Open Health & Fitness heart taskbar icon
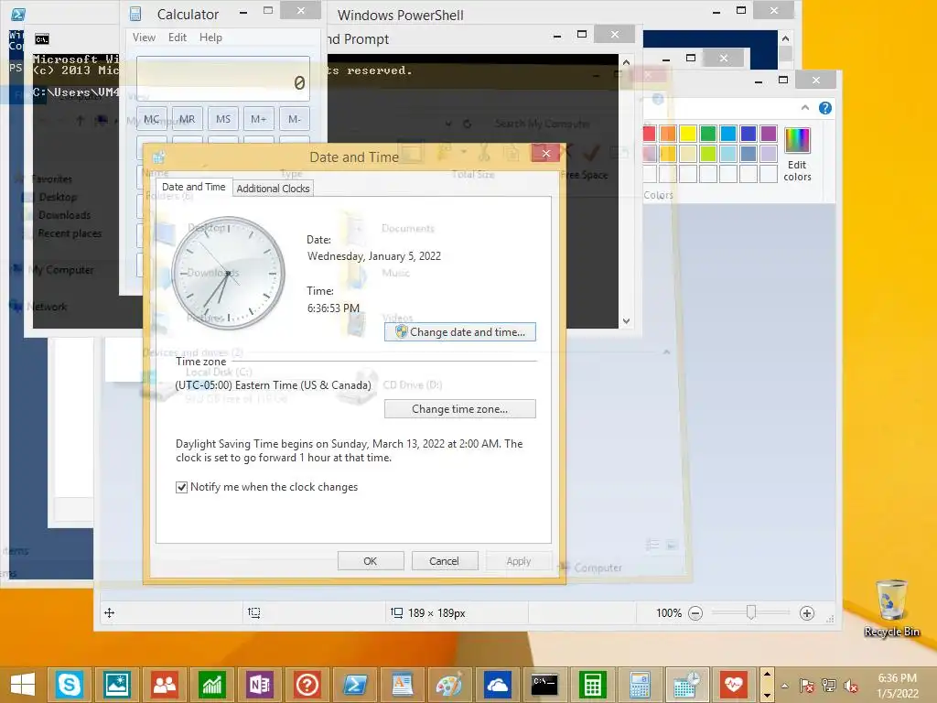Viewport: 937px width, 703px height. coord(734,685)
